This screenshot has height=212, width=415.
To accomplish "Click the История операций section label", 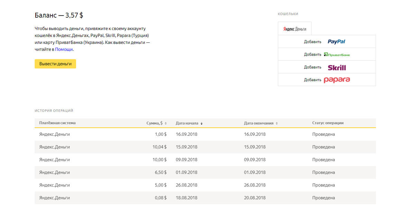I will tap(54, 111).
